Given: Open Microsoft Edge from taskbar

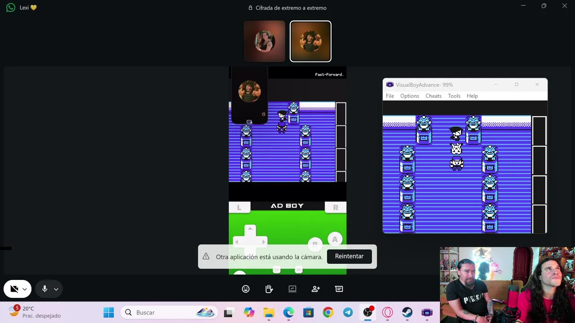Looking at the screenshot, I should (x=288, y=312).
